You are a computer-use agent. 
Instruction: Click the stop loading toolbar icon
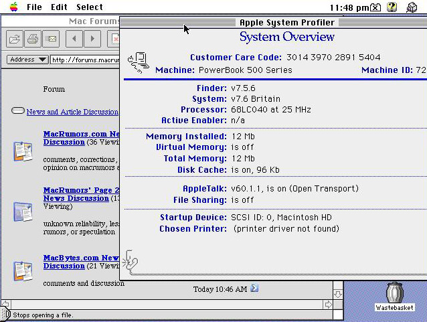(114, 39)
